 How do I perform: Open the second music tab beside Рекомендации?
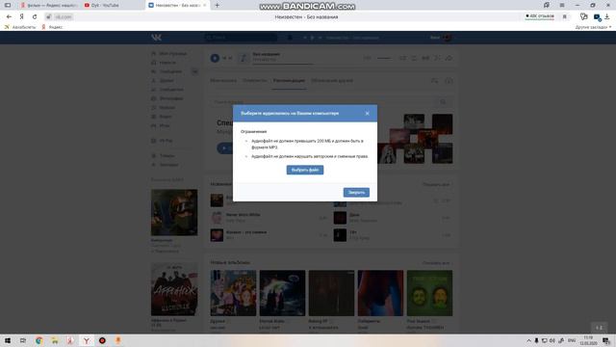pyautogui.click(x=255, y=81)
